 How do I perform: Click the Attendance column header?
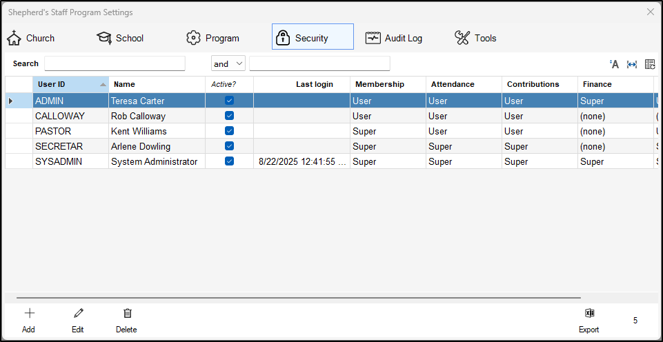(464, 84)
